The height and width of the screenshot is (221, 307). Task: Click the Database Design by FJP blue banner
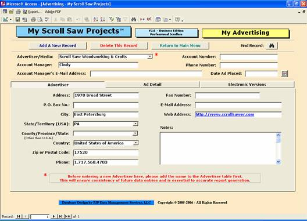pos(106,202)
